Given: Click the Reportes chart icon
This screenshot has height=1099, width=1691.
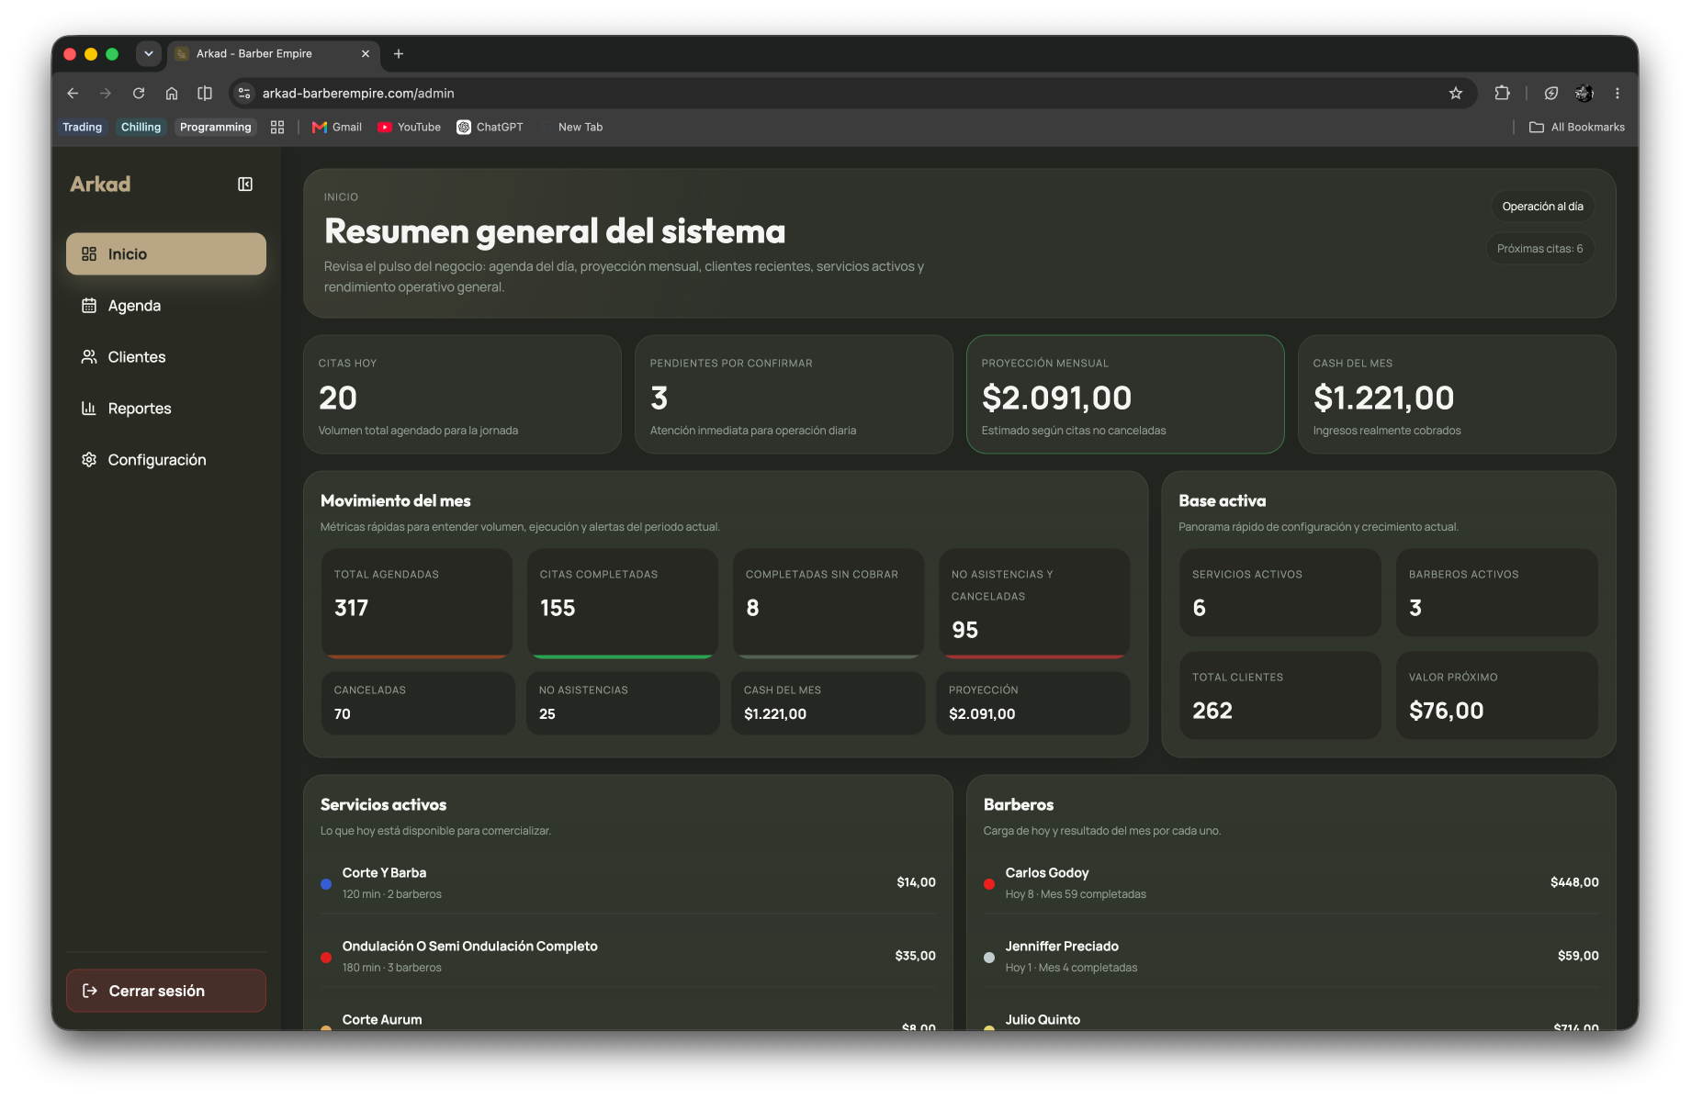Looking at the screenshot, I should [89, 409].
